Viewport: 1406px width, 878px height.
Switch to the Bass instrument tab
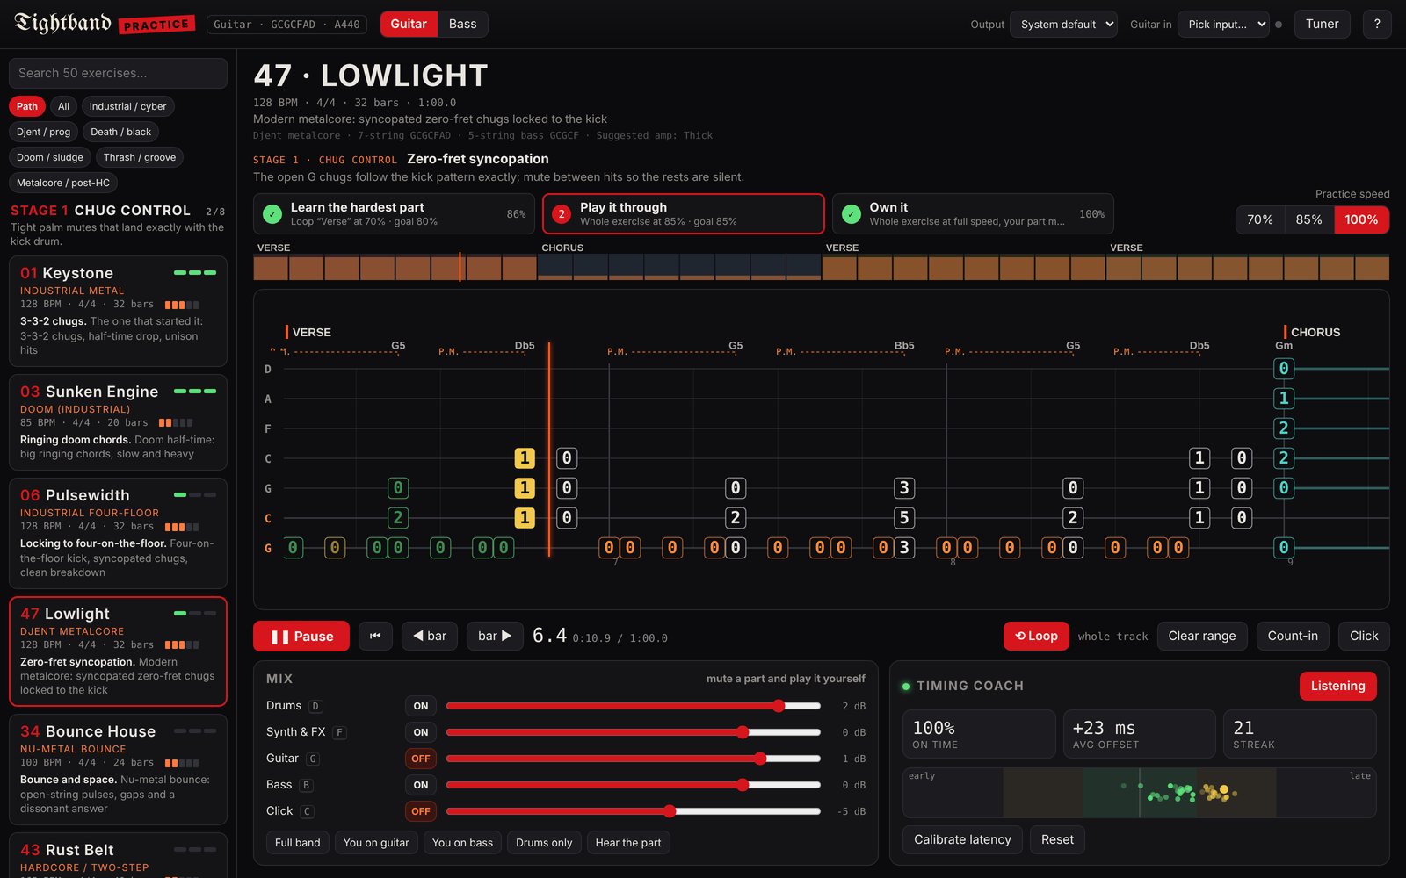tap(462, 24)
